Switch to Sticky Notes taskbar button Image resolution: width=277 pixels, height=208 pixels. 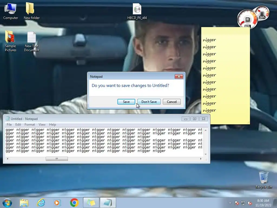pos(91,203)
